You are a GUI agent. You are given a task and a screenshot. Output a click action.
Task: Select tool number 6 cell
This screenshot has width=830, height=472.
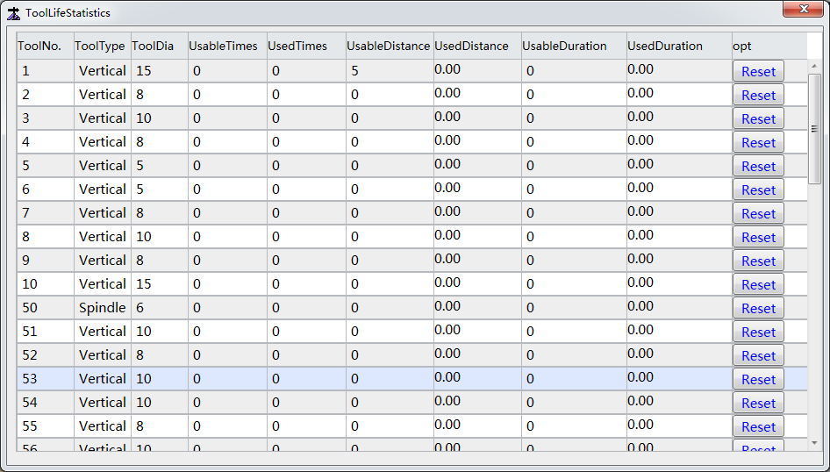(46, 190)
